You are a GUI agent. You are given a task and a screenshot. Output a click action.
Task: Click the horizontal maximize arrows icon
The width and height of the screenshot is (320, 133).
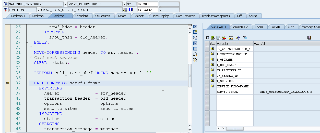(195, 49)
